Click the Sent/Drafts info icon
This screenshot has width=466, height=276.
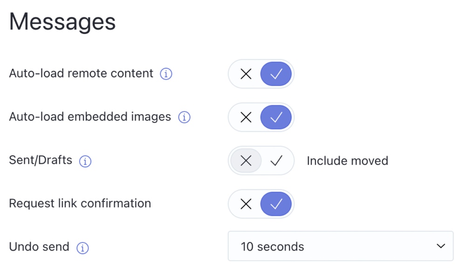pos(85,161)
